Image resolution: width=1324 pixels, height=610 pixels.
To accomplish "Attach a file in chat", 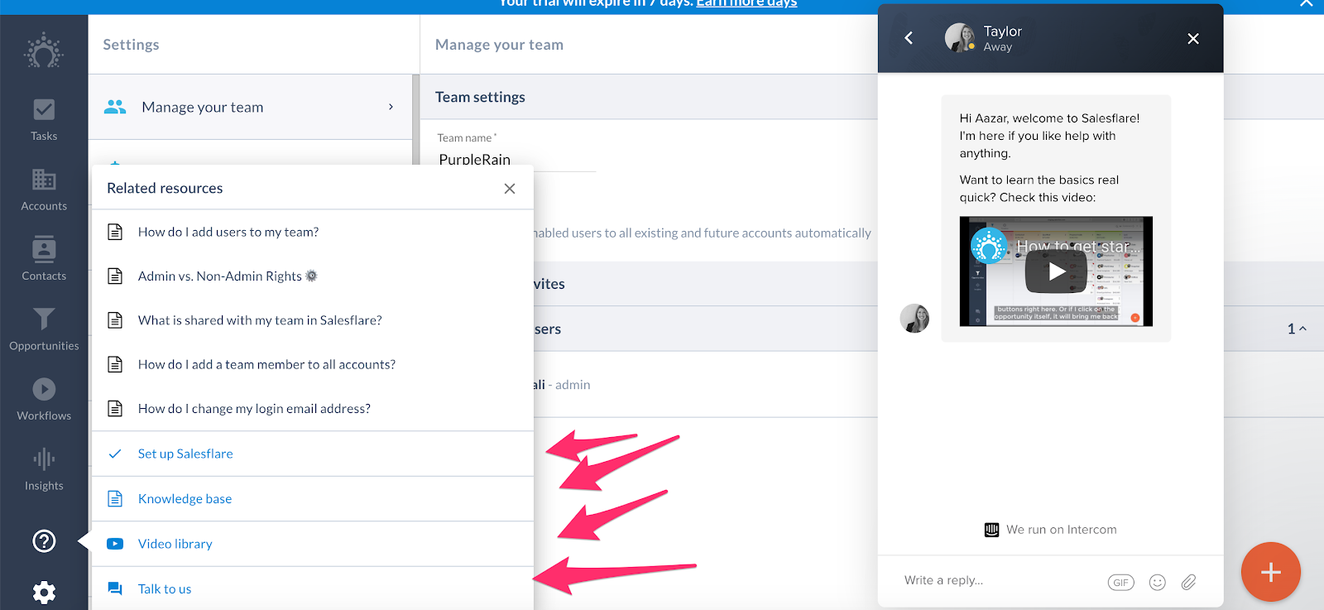I will coord(1188,583).
